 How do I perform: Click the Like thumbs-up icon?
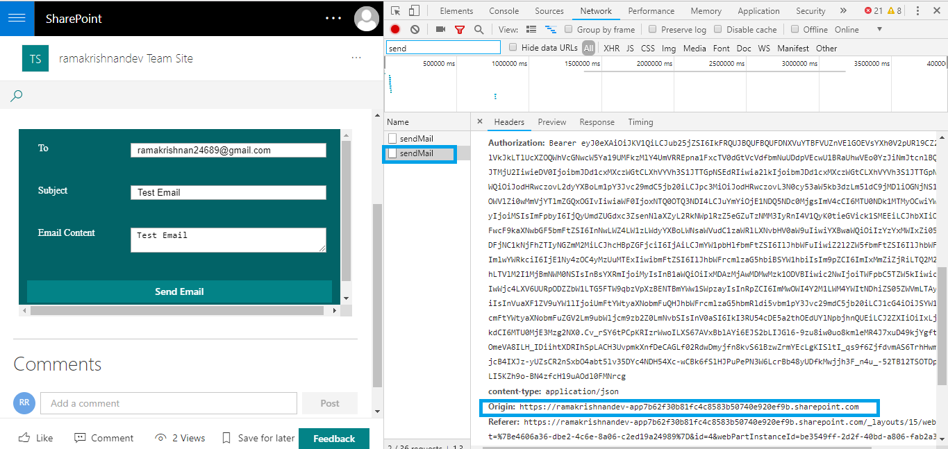coord(24,438)
